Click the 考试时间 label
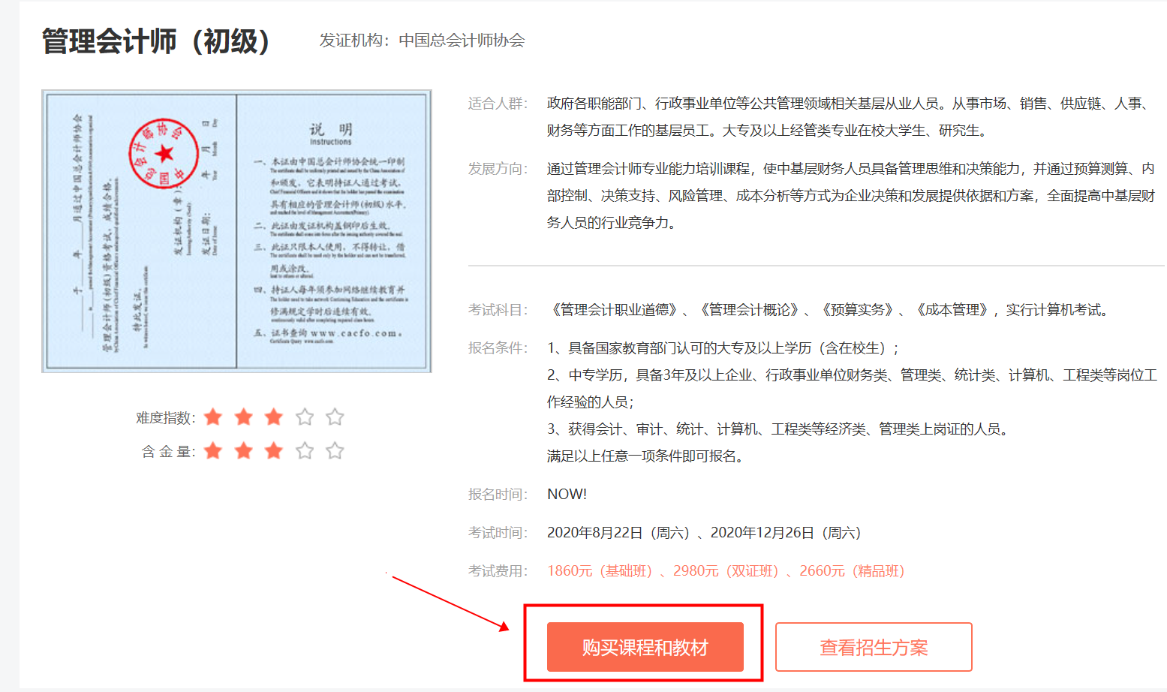Viewport: 1167px width, 692px height. 498,533
